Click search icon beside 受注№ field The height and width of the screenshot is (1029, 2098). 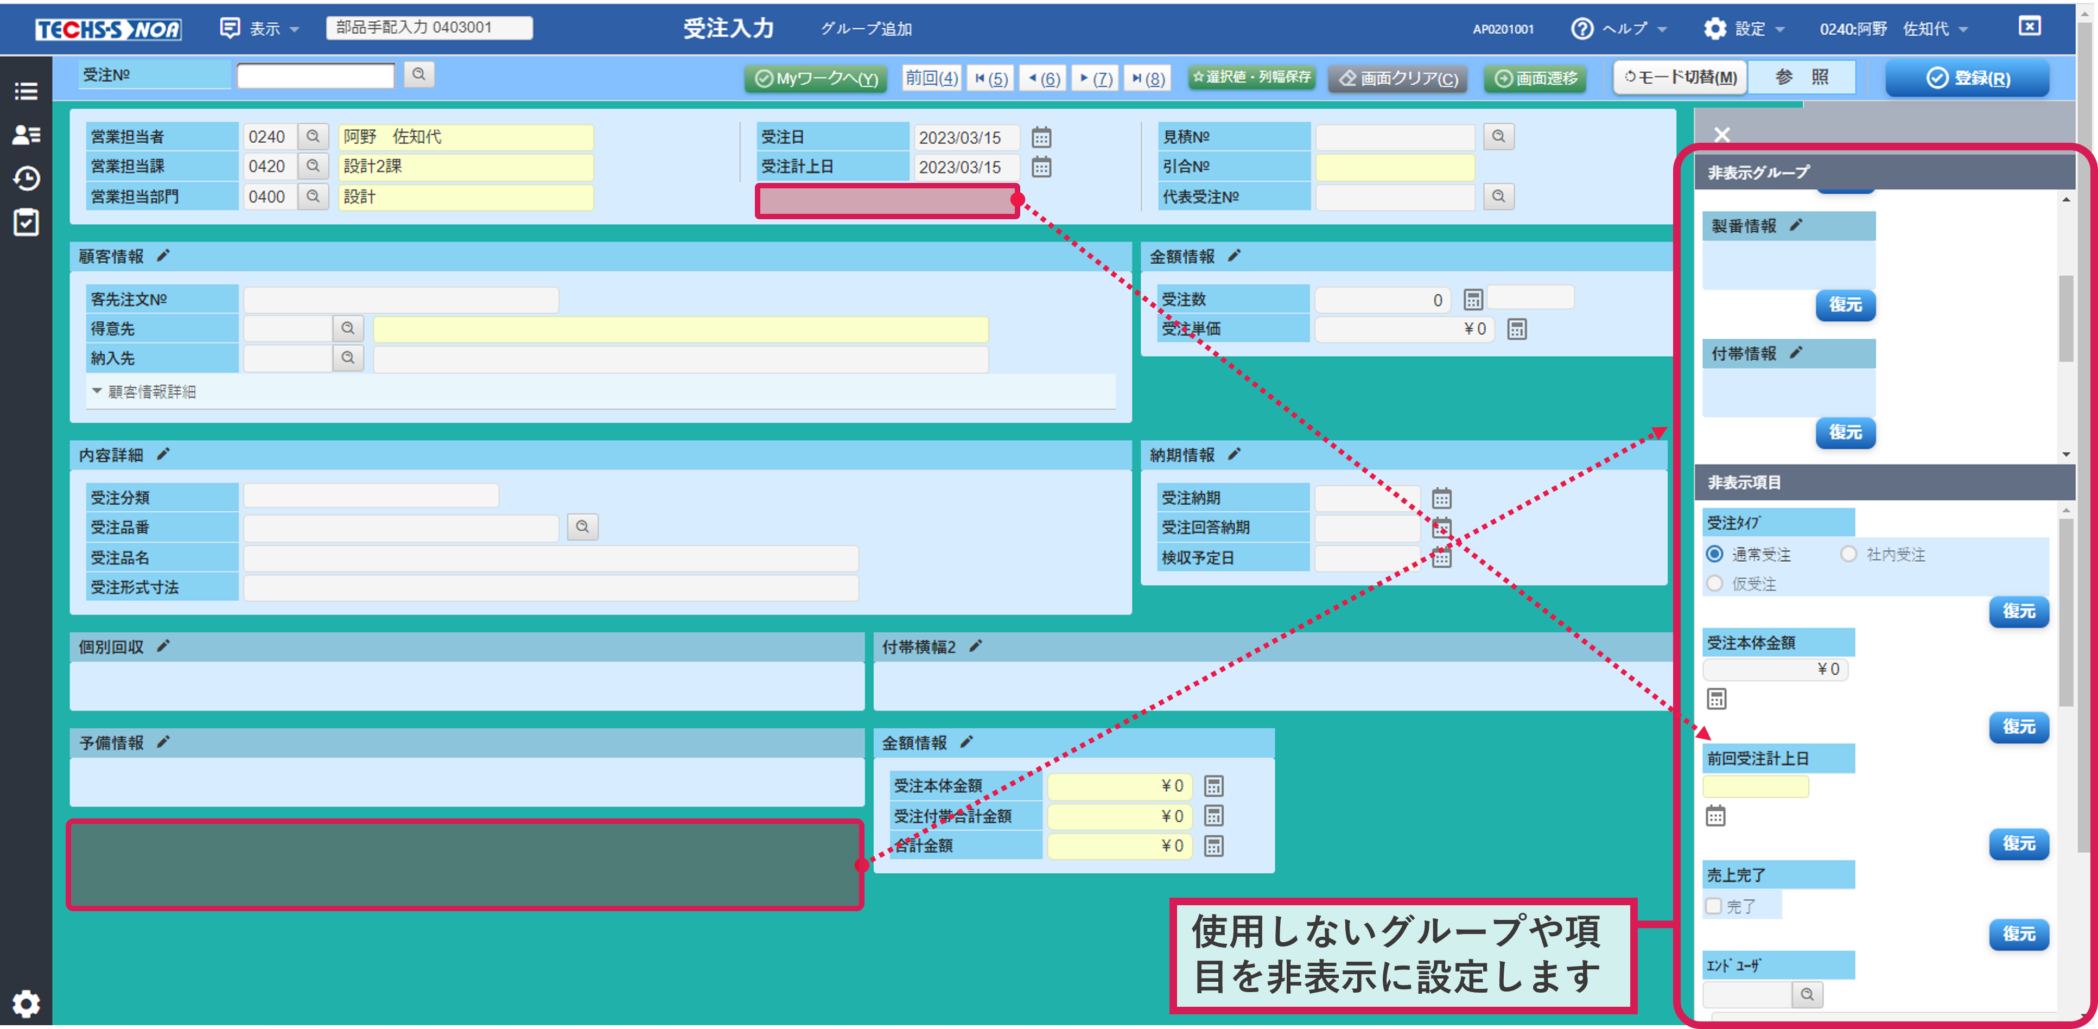click(418, 75)
